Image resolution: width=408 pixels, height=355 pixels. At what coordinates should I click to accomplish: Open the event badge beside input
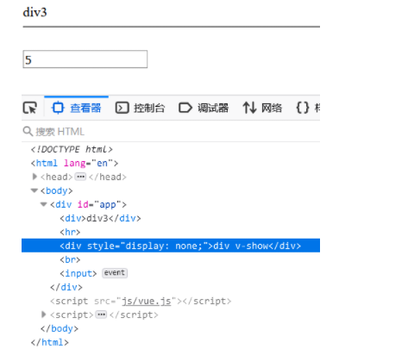(115, 273)
